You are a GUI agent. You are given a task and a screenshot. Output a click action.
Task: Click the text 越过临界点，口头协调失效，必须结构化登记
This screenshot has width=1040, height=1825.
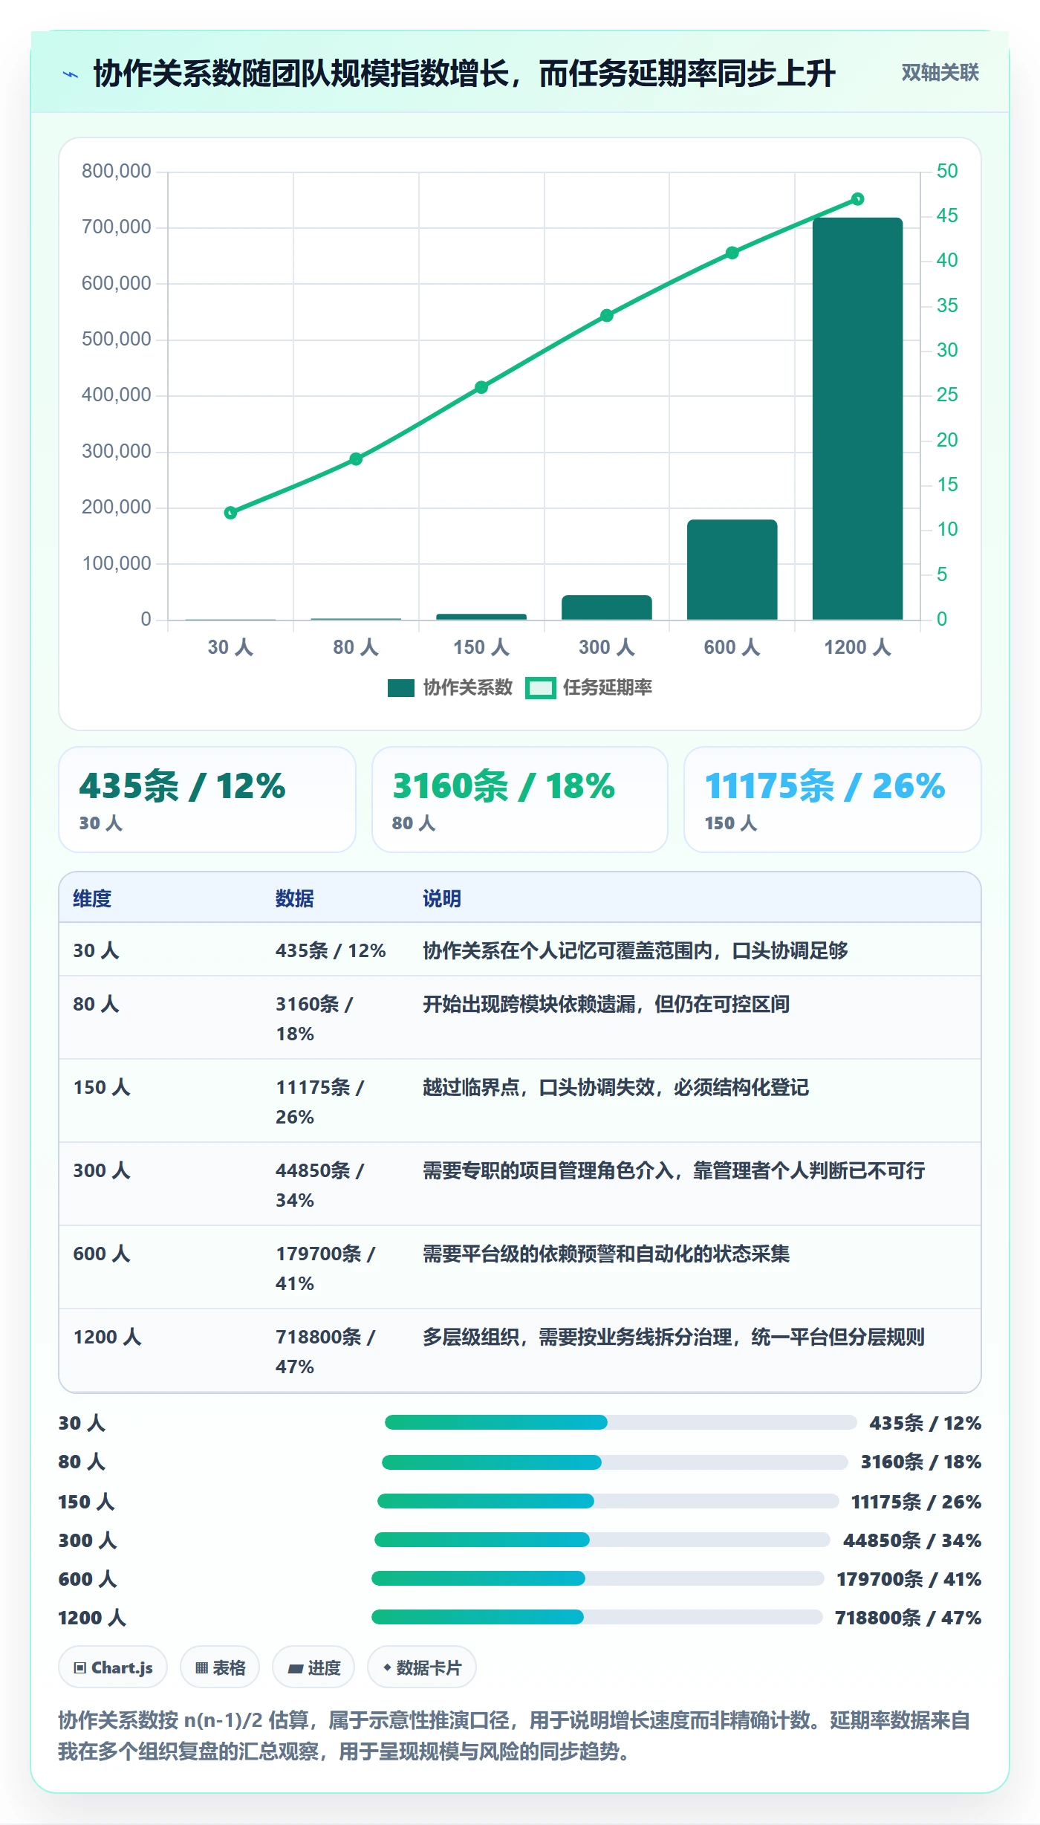616,1088
